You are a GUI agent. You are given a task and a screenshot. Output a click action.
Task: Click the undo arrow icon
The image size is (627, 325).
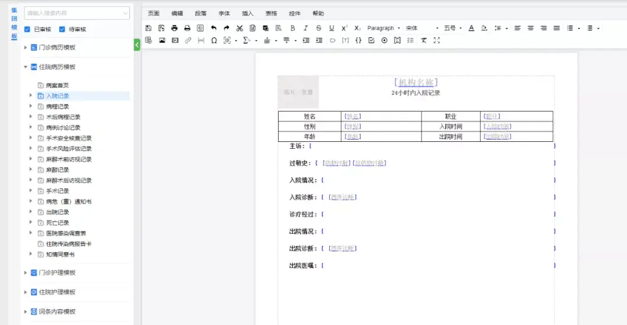214,28
